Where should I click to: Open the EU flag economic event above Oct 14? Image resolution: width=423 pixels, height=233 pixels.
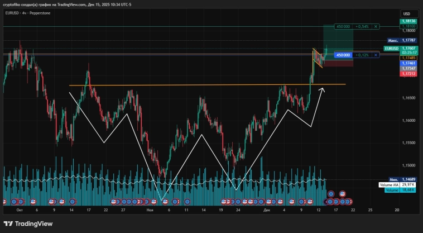73,202
